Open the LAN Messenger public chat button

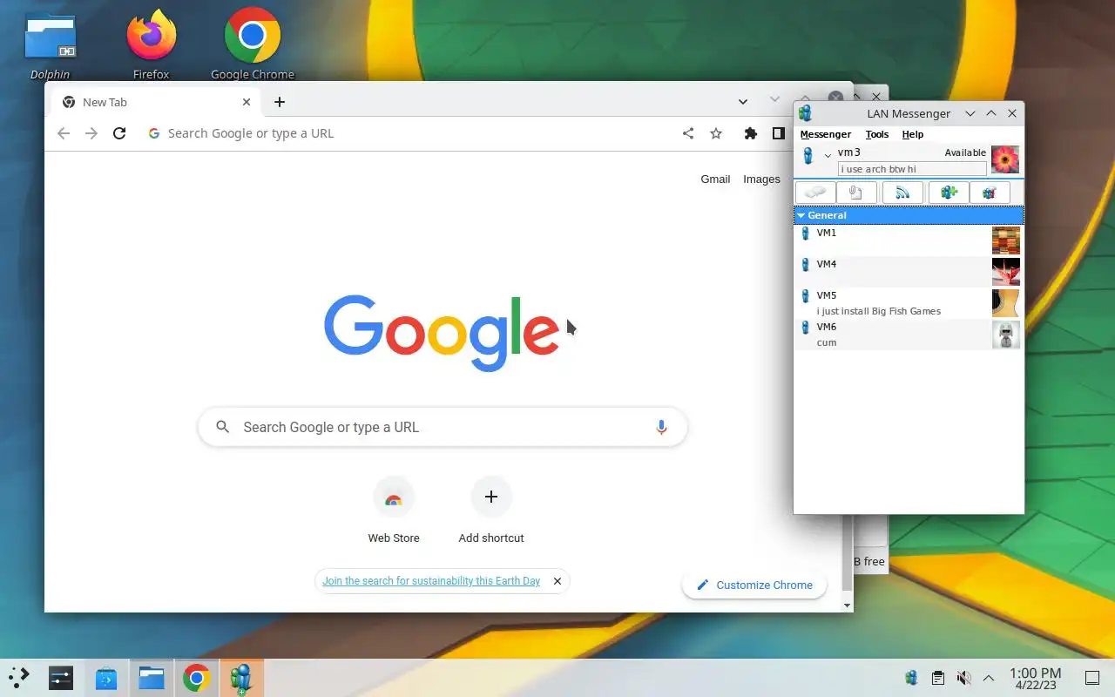click(990, 193)
